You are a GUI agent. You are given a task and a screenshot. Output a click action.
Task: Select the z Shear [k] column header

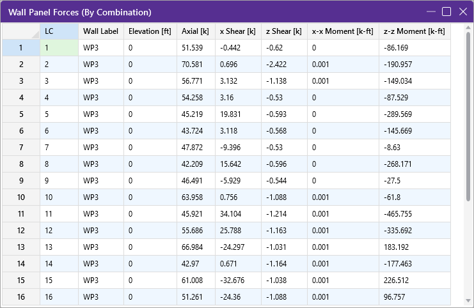point(283,31)
